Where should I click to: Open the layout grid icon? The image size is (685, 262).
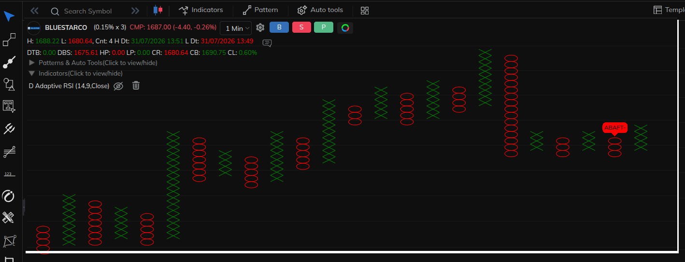pyautogui.click(x=365, y=10)
